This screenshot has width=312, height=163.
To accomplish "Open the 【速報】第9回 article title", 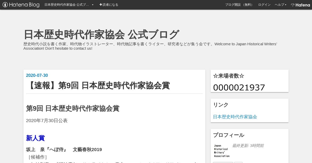I will click(x=98, y=85).
